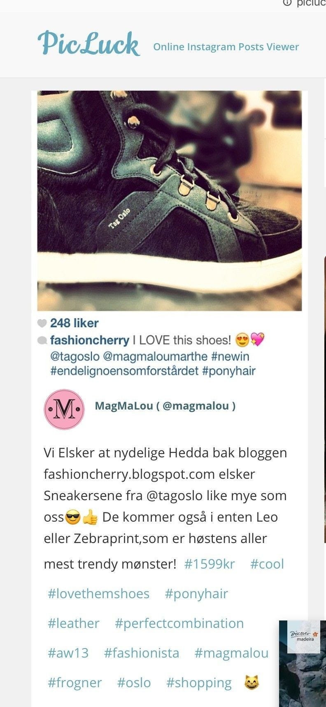This screenshot has height=707, width=326.
Task: Open the #oslo hashtag
Action: [134, 682]
